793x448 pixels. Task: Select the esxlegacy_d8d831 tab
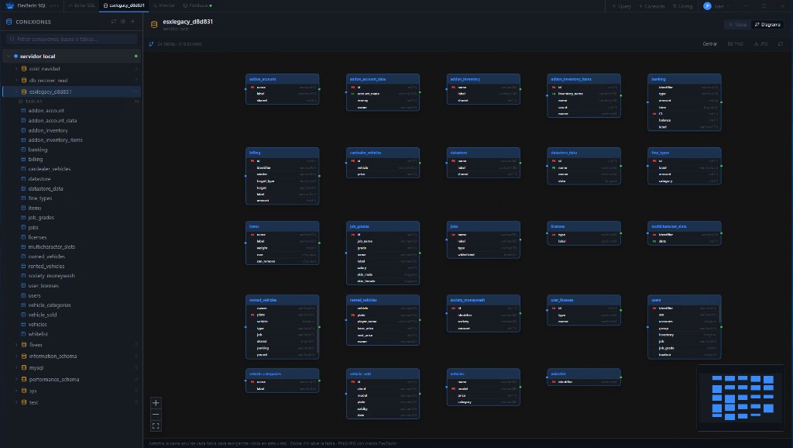coord(124,5)
